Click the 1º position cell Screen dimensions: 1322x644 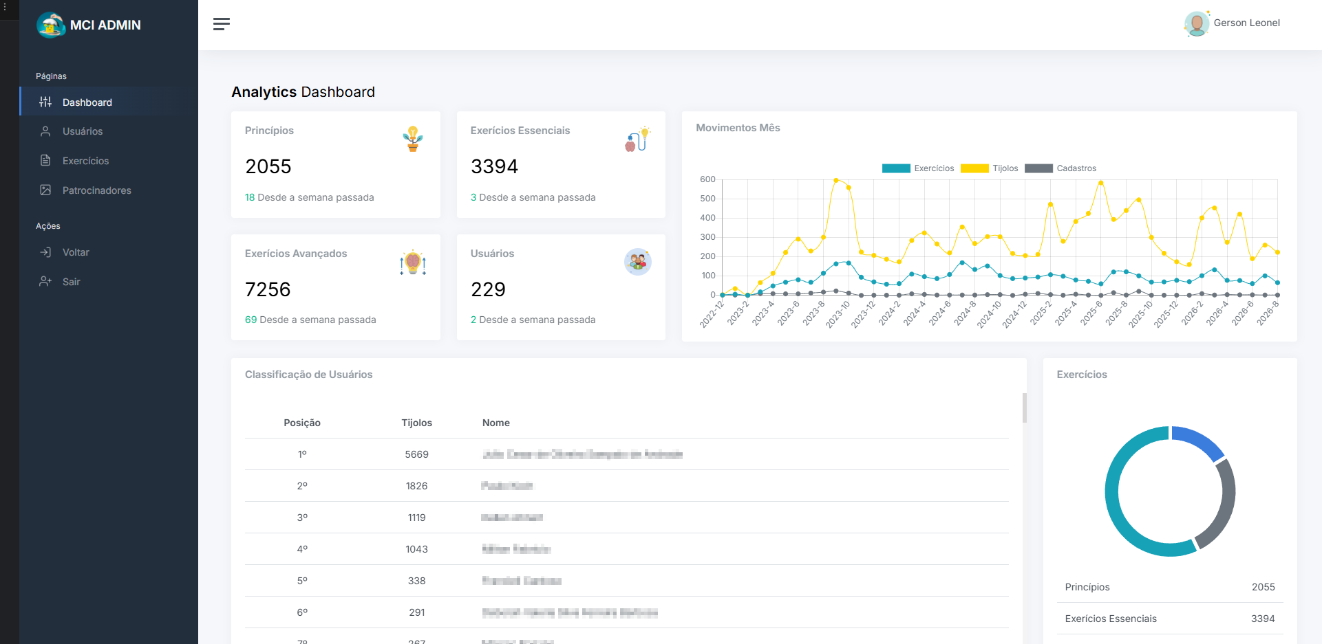[x=302, y=454]
